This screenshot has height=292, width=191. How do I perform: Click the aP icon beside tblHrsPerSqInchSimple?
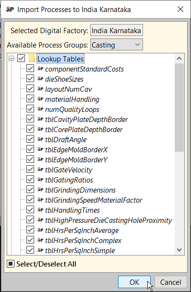(40, 250)
